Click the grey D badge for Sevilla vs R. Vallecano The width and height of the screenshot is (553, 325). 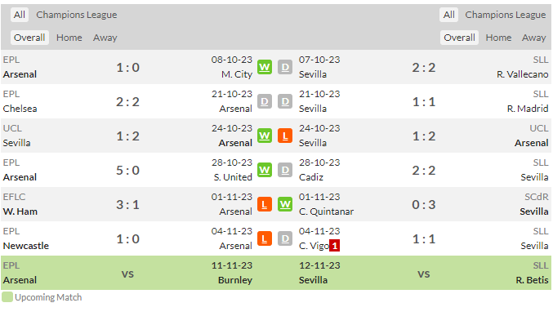click(x=285, y=67)
